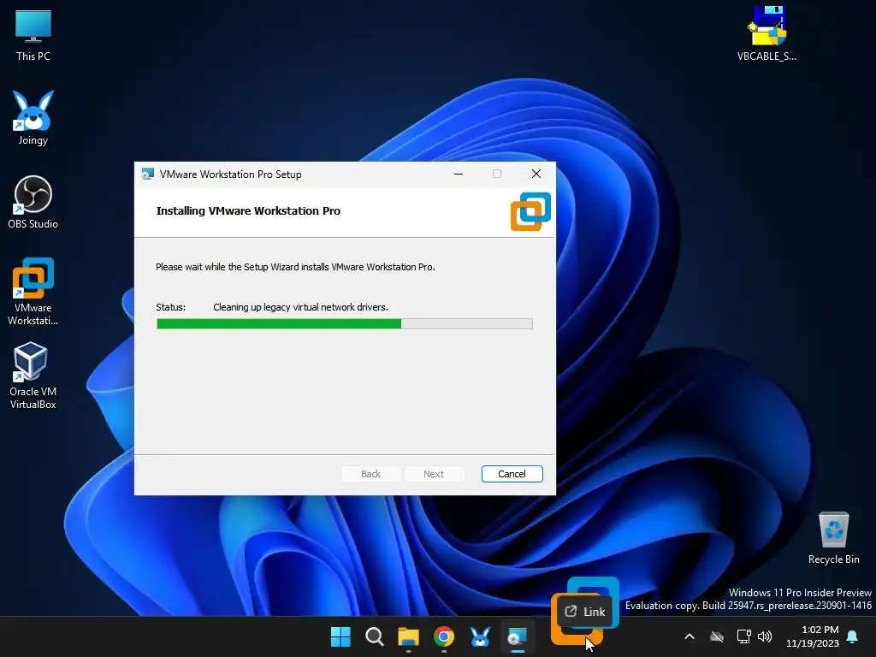
Task: Click the 'Cleaning up legacy virtual network drivers.' status
Action: point(300,307)
